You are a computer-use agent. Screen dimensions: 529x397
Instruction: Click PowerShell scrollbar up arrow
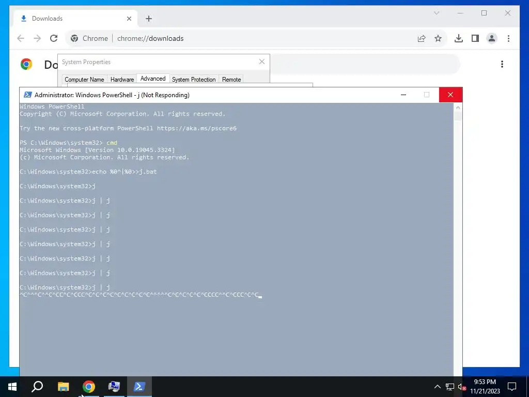click(458, 108)
